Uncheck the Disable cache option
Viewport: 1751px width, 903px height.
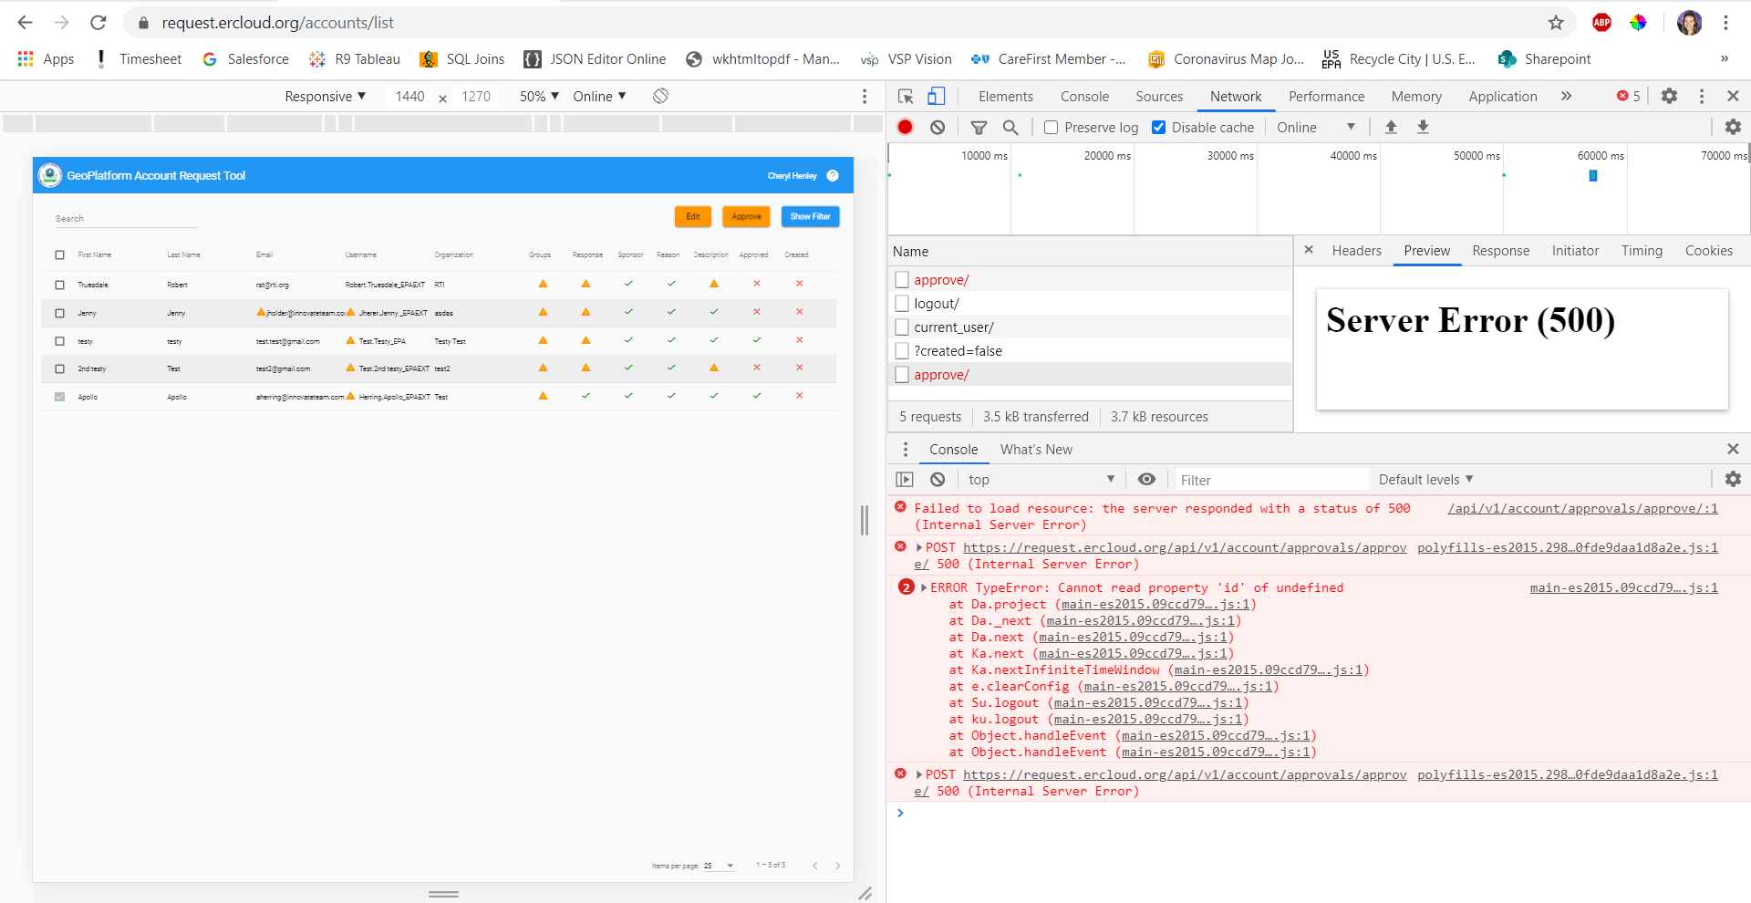click(1159, 127)
